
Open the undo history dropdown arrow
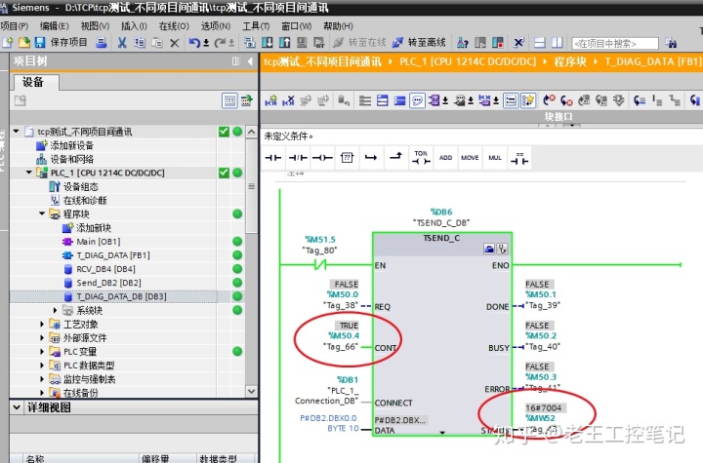(x=206, y=43)
